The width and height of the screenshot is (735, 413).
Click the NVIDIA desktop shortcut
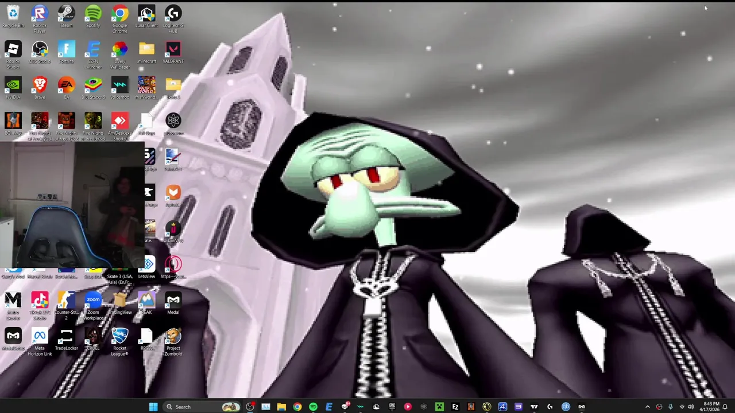coord(13,88)
